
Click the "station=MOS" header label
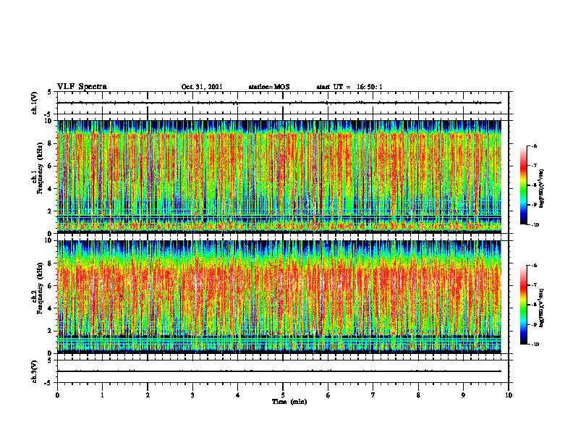[x=269, y=87]
